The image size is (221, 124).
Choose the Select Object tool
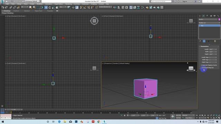(30, 8)
